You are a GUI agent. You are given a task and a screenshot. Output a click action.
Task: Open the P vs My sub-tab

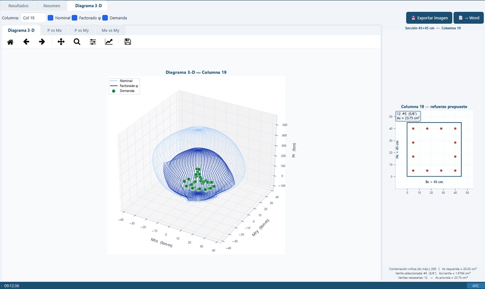[81, 30]
